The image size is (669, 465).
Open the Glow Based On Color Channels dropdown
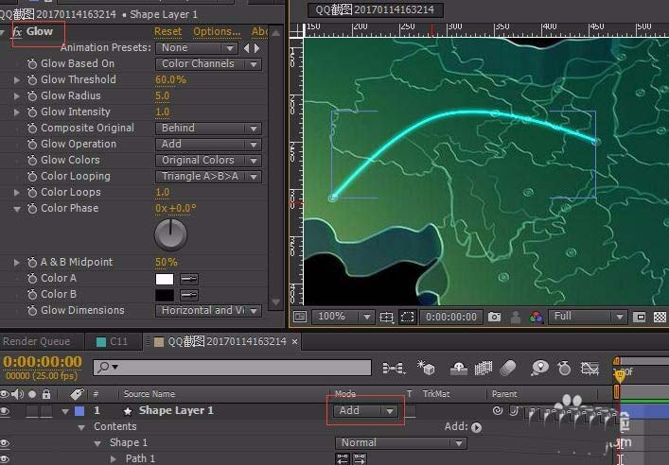pyautogui.click(x=208, y=64)
